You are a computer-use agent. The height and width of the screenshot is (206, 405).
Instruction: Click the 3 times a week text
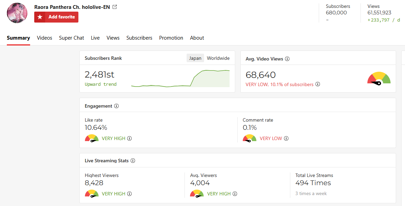311,194
